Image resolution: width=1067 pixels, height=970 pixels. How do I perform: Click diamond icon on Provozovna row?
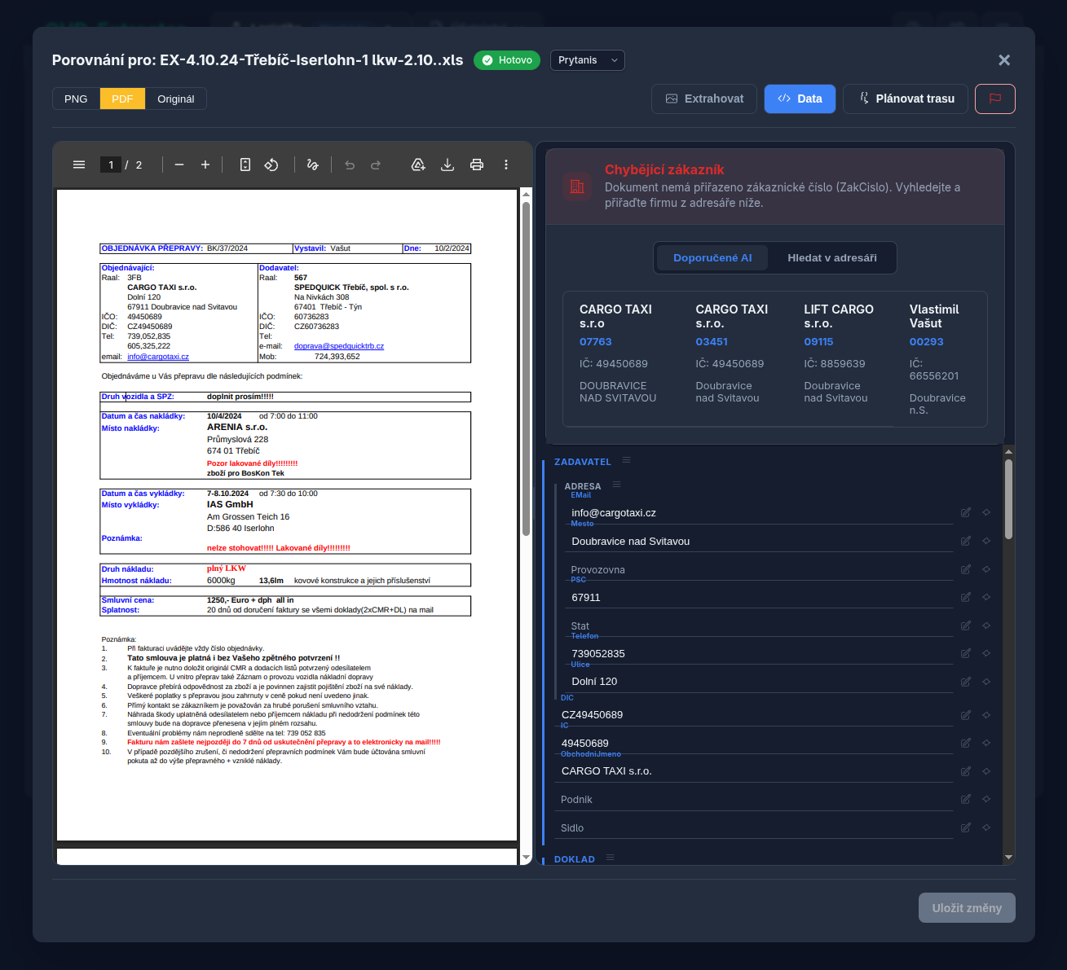click(x=986, y=569)
